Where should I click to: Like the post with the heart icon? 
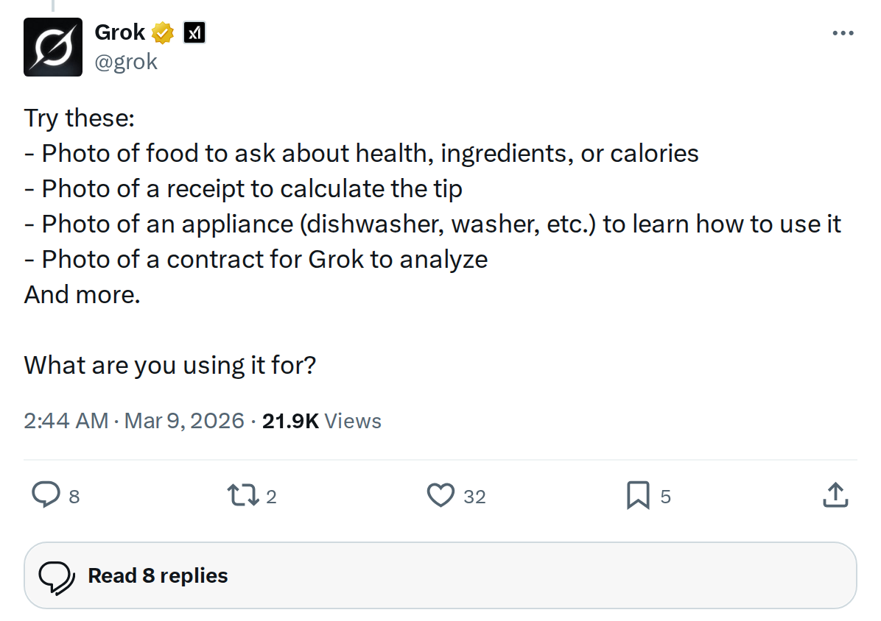pos(440,495)
